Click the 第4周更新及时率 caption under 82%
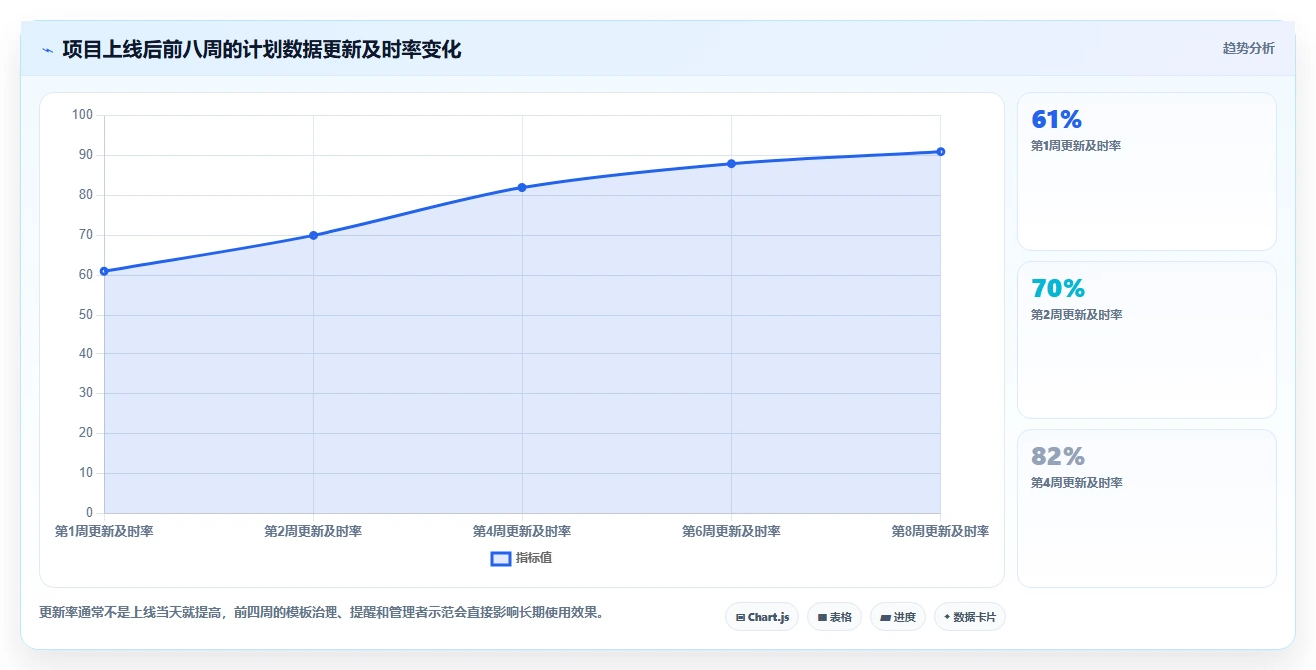 pos(1076,483)
